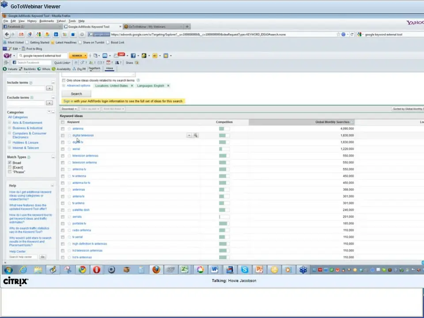Screen dimensions: 424x318
Task: Switch to the GoToWebinar : My Webinars tab
Action: coord(153,26)
